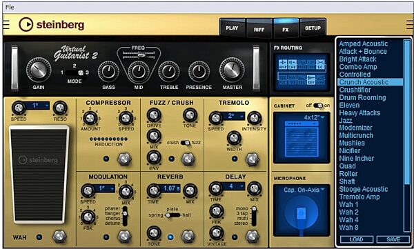
Task: Click the Wah RESO knob
Action: [x=60, y=108]
